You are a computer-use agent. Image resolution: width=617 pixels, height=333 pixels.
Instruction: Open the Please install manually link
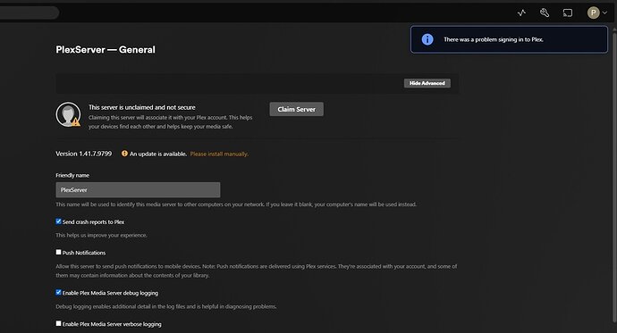[x=219, y=154]
